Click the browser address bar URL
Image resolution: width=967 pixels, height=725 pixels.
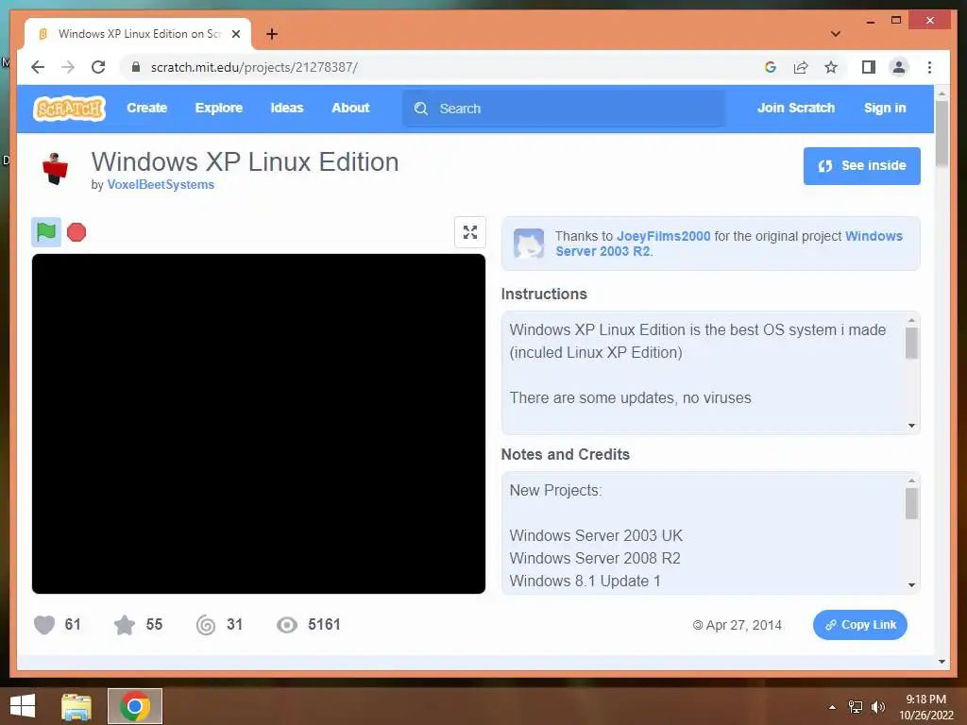254,67
